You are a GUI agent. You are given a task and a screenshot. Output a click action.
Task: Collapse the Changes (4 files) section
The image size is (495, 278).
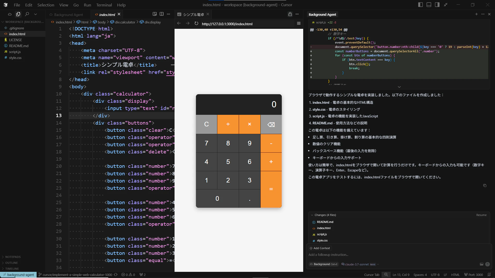coord(312,215)
